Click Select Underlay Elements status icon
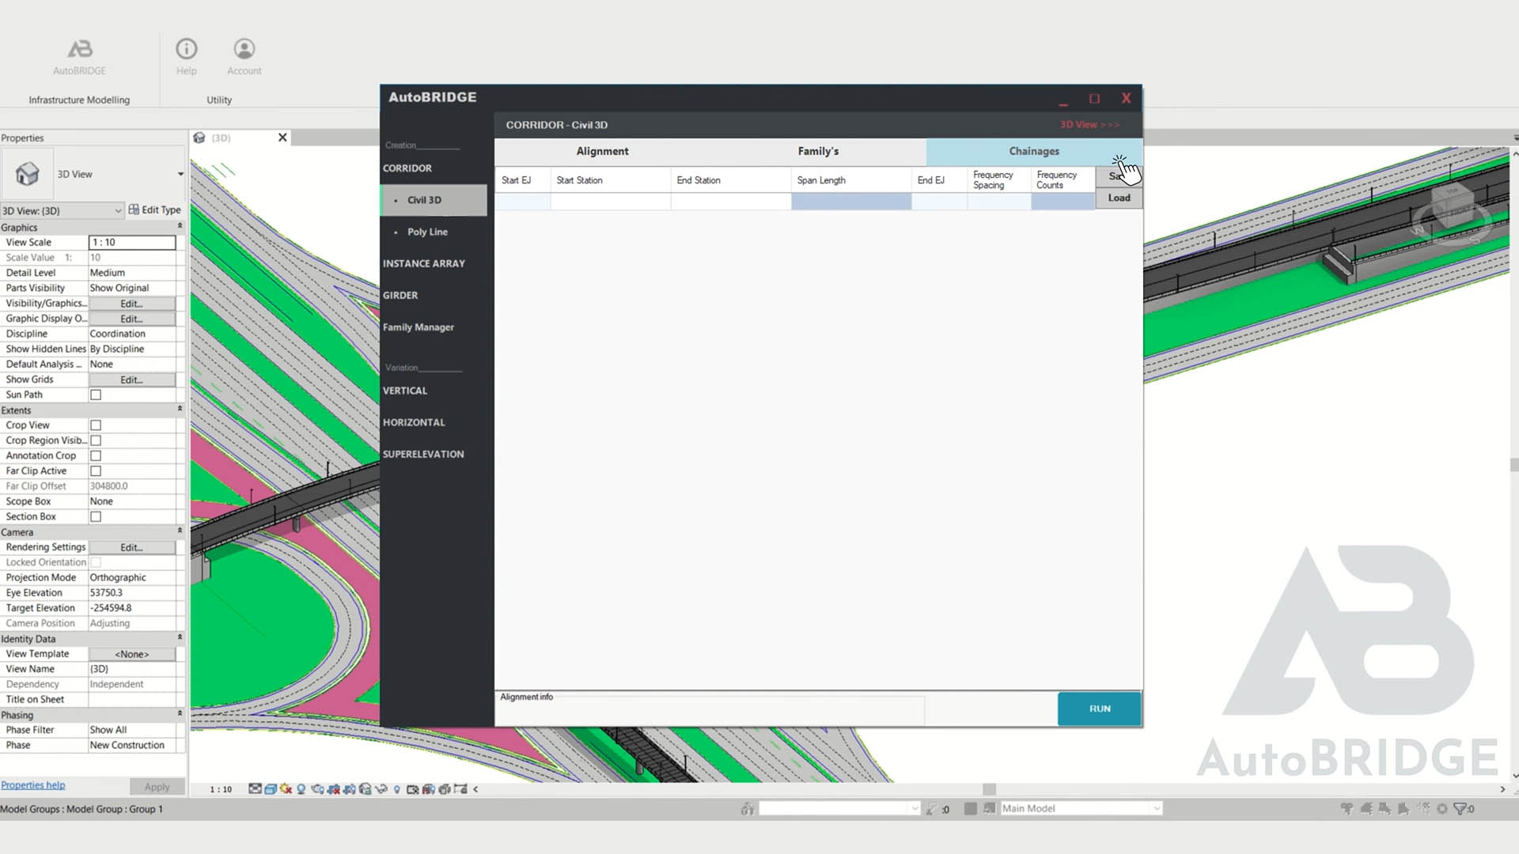 1366,809
